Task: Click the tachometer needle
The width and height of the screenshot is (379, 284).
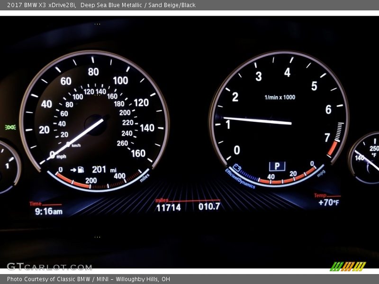Action: [257, 121]
